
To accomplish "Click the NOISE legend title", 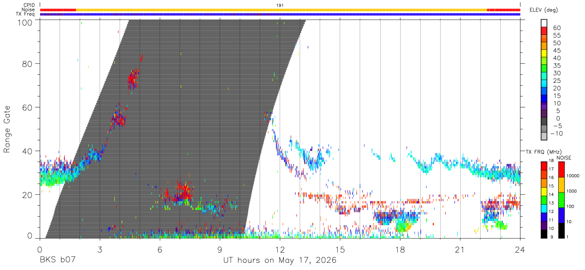I will coord(564,158).
